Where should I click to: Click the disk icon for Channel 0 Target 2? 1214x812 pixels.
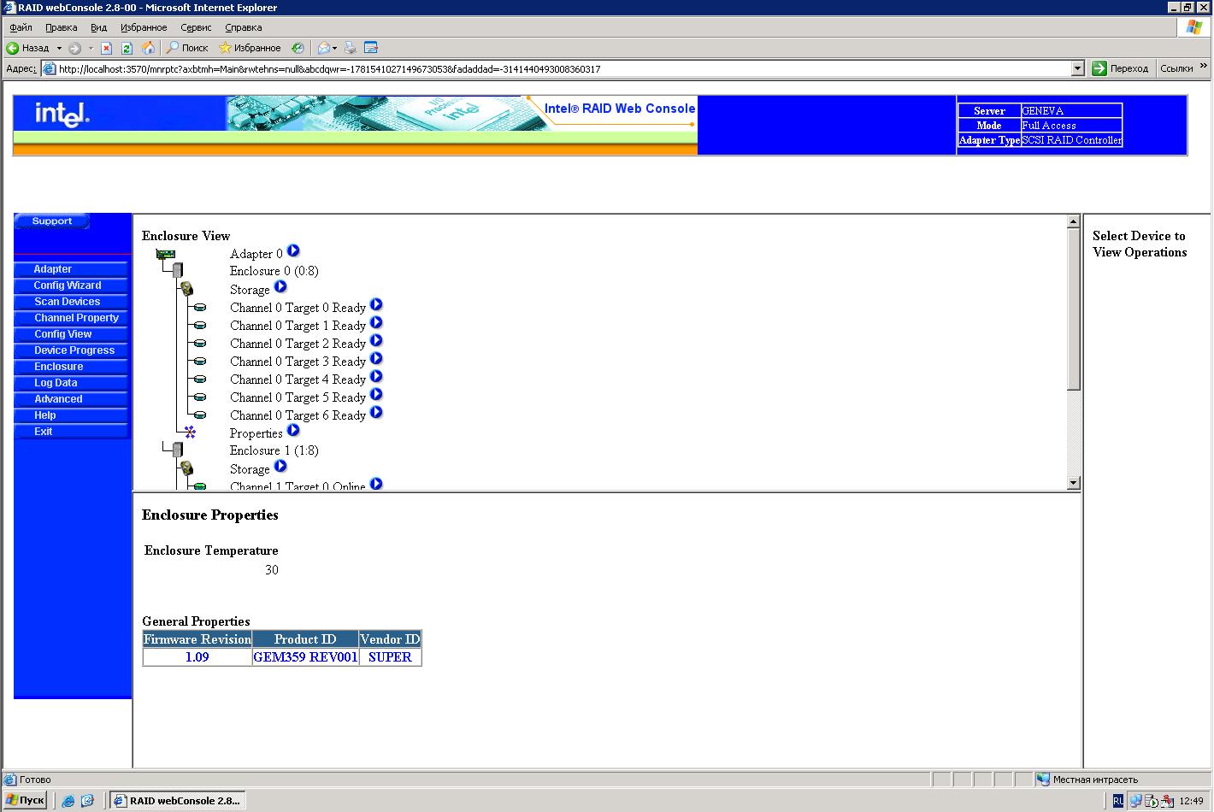pyautogui.click(x=200, y=344)
